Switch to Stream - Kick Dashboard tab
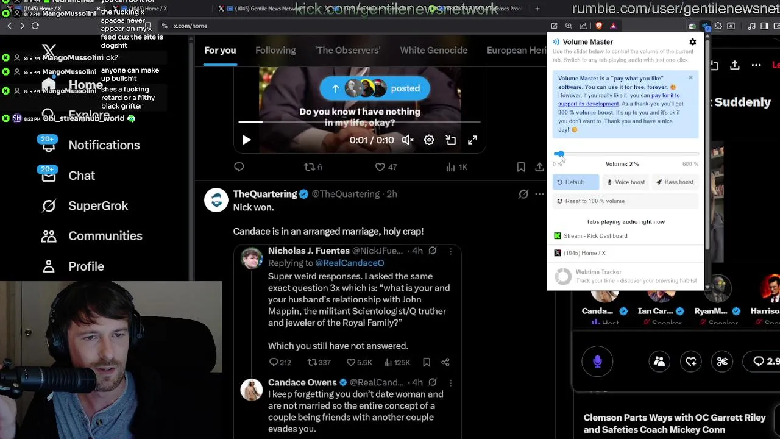 pos(626,236)
